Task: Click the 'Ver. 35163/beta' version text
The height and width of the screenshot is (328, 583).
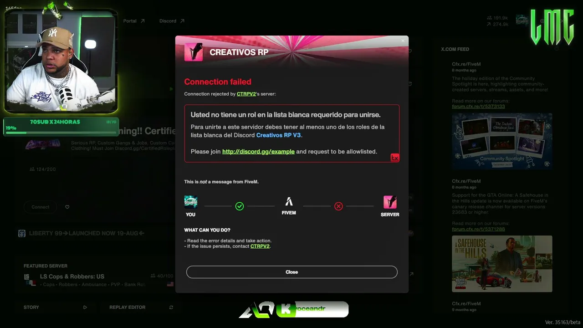Action: pyautogui.click(x=563, y=323)
